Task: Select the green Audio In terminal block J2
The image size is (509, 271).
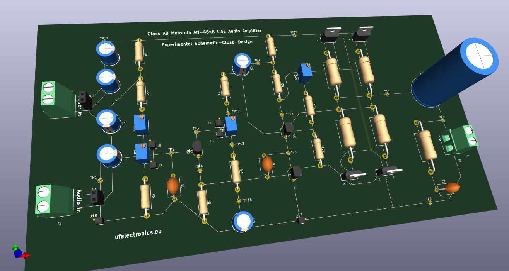Action: click(x=54, y=201)
